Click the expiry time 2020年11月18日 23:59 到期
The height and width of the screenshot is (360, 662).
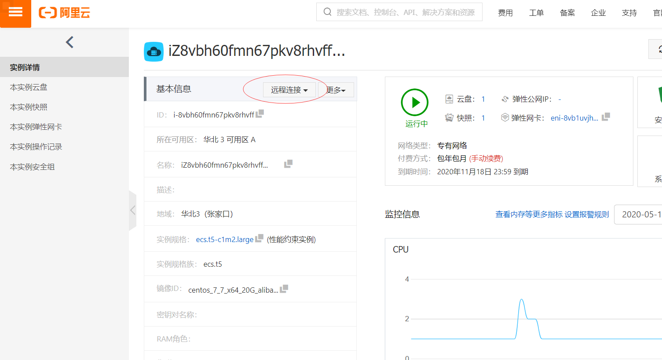[483, 172]
